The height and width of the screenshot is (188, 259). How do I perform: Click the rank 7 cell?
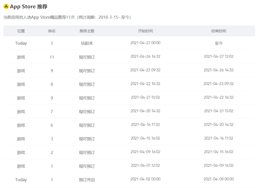click(x=52, y=112)
